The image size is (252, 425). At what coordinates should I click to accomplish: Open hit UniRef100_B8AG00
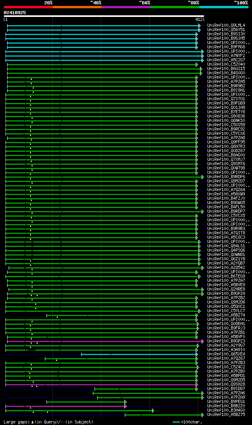[226, 155]
